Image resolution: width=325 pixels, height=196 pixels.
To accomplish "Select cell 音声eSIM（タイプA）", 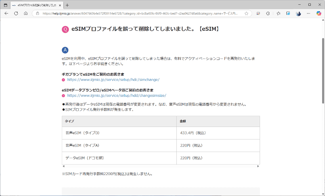I will point(119,146).
